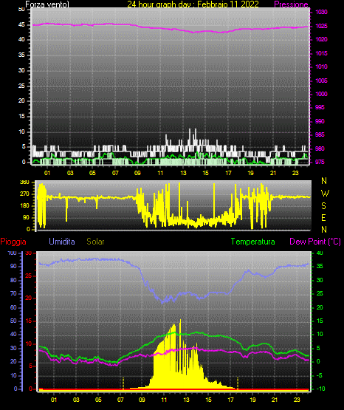Click the green Temperatura legend label
Image resolution: width=344 pixels, height=410 pixels.
pyautogui.click(x=253, y=242)
